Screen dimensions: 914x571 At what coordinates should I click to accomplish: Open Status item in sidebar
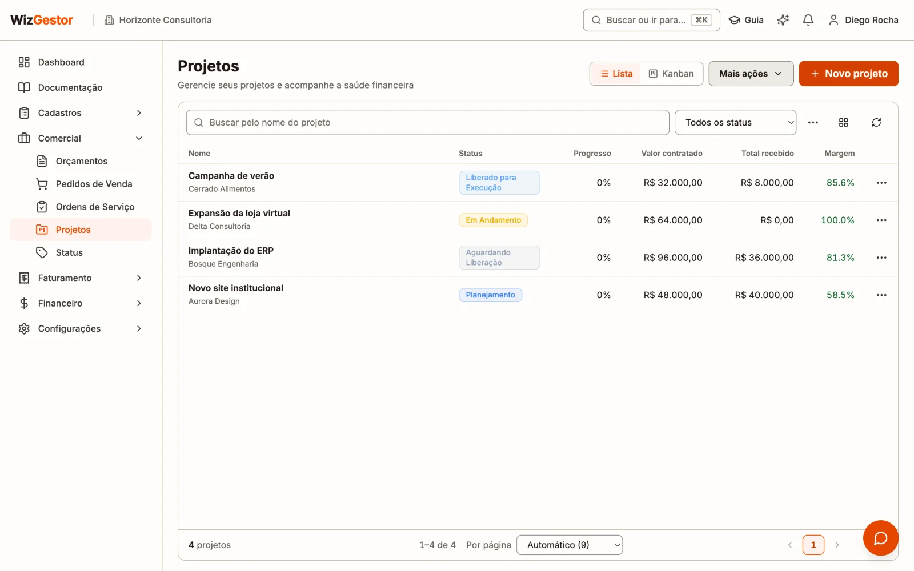(x=81, y=252)
